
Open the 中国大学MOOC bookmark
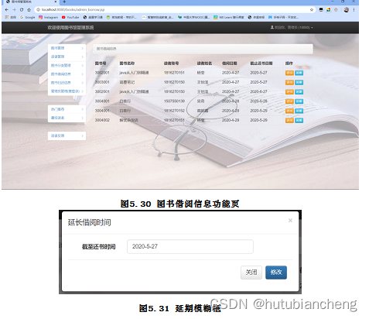click(193, 17)
